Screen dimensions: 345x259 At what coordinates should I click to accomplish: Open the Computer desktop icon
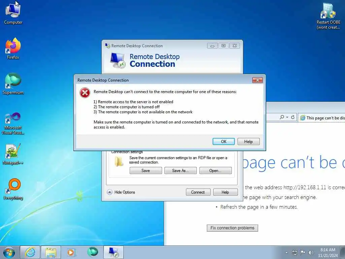click(x=13, y=13)
